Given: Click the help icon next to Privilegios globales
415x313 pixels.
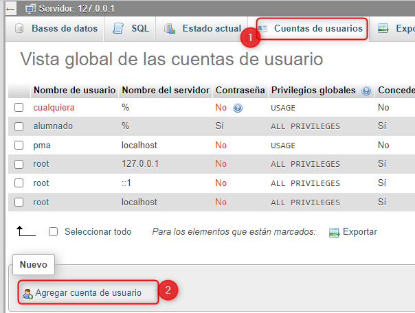Looking at the screenshot, I should click(366, 91).
